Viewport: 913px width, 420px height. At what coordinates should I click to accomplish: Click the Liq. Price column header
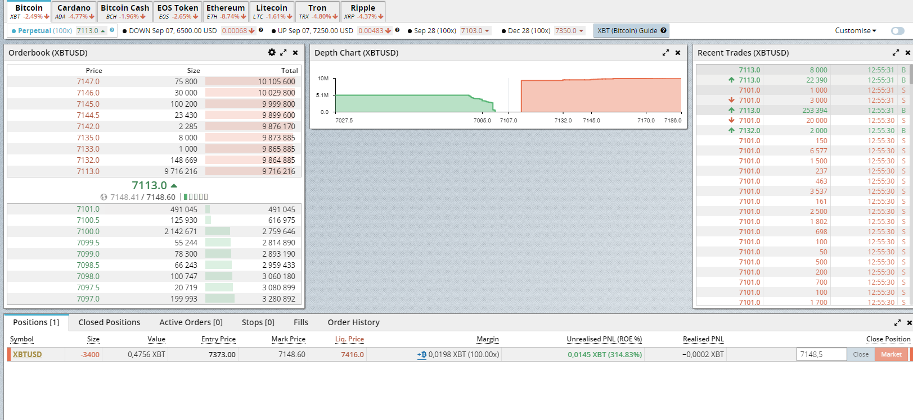[x=349, y=339]
